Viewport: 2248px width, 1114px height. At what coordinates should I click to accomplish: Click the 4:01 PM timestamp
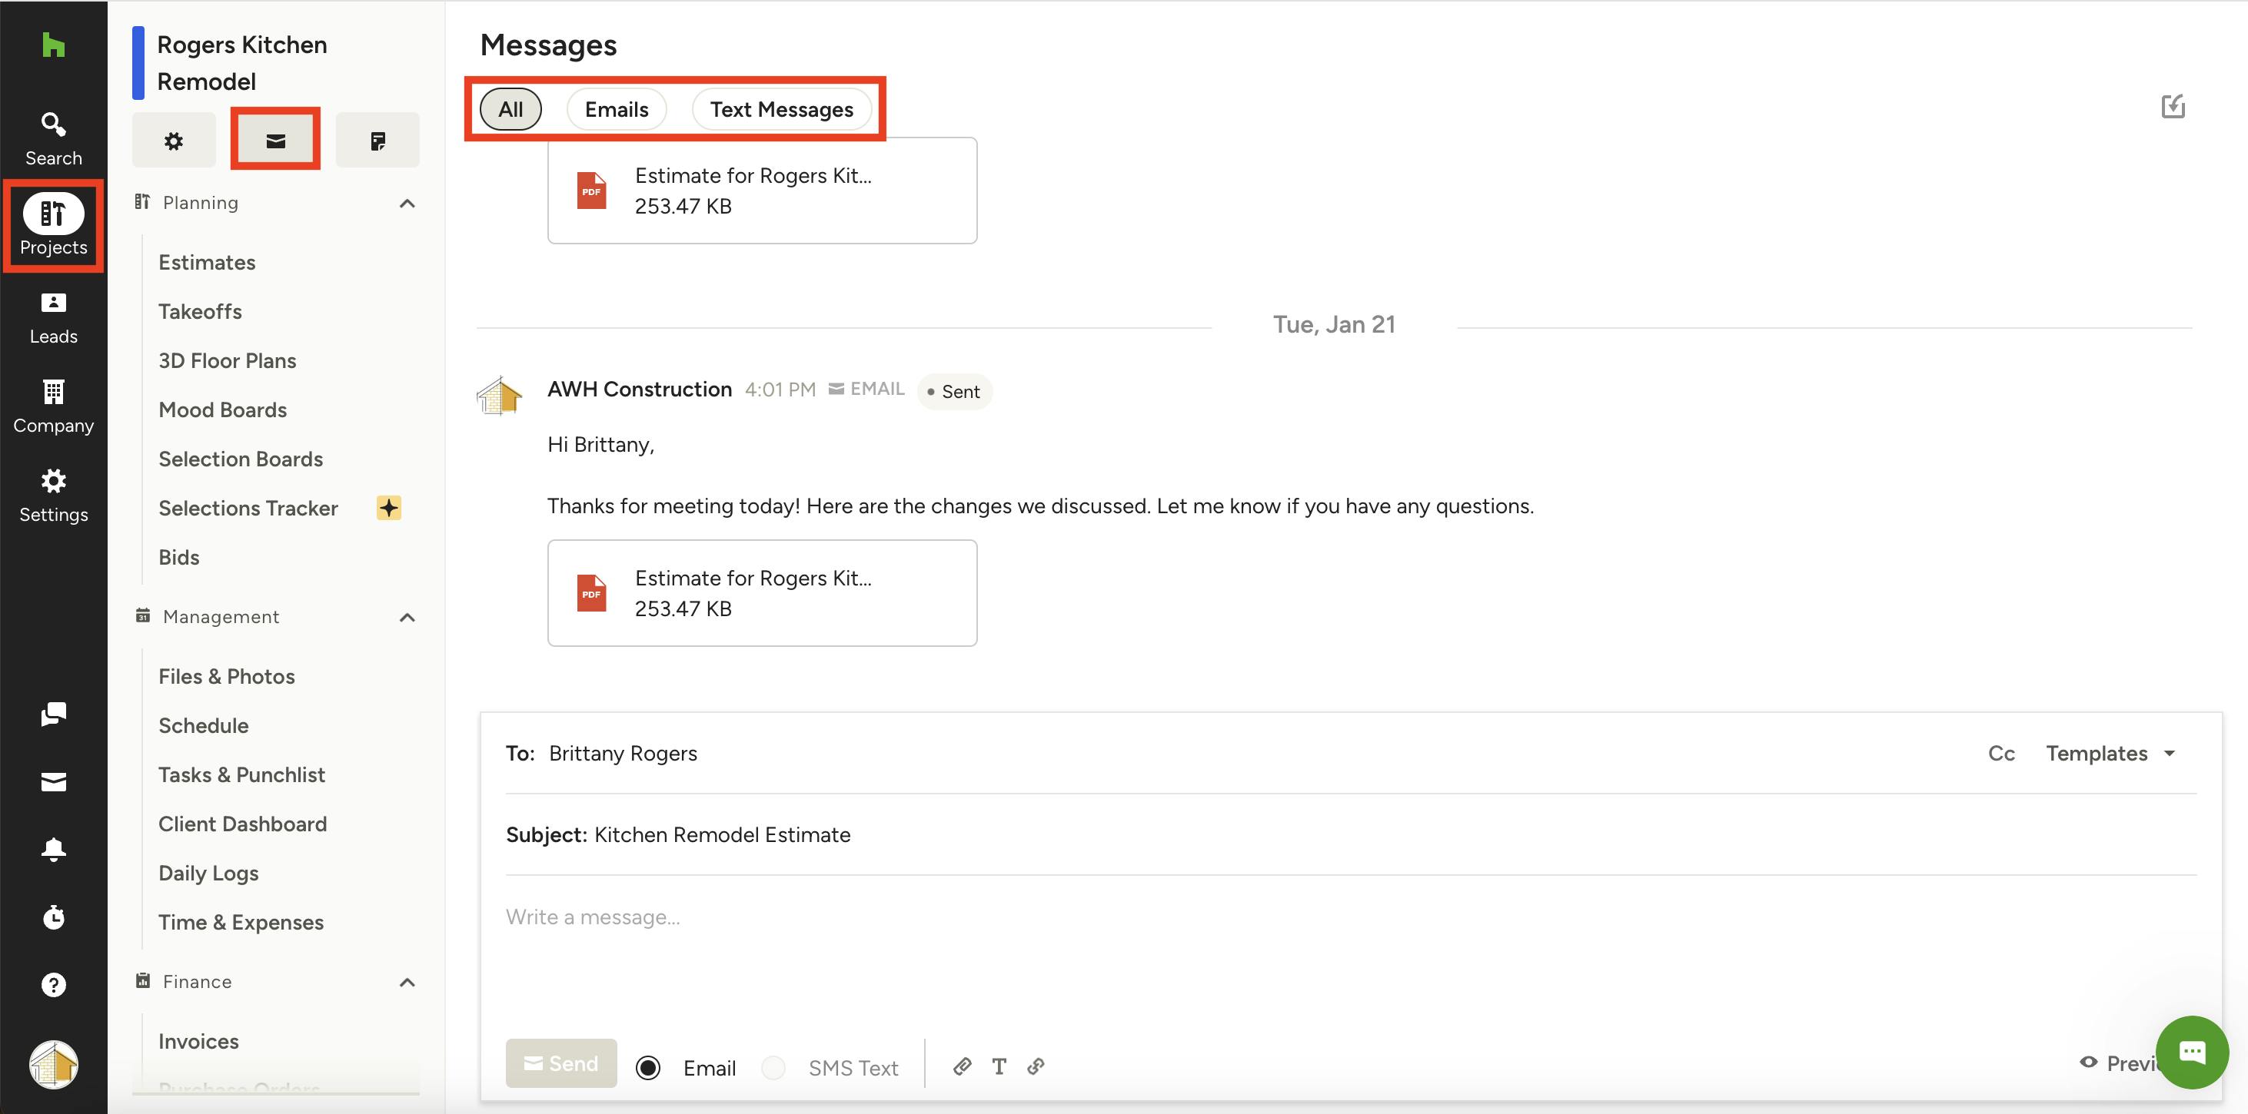780,389
